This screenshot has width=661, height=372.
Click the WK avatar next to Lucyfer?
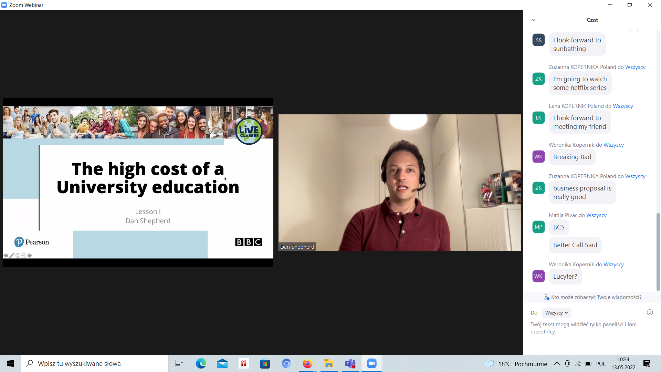[538, 276]
